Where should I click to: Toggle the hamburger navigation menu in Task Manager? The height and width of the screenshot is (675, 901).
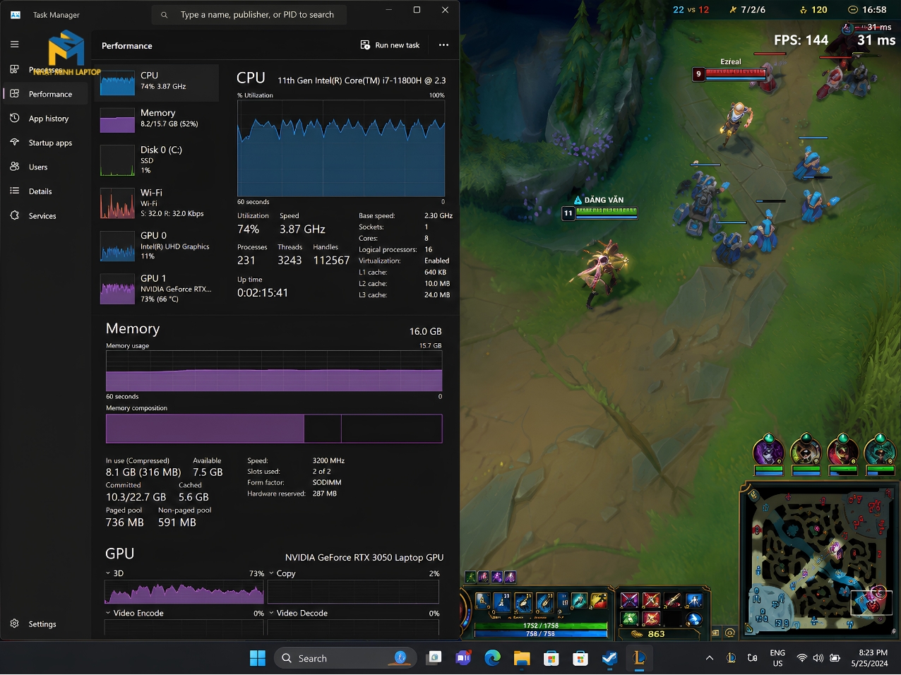(x=14, y=44)
